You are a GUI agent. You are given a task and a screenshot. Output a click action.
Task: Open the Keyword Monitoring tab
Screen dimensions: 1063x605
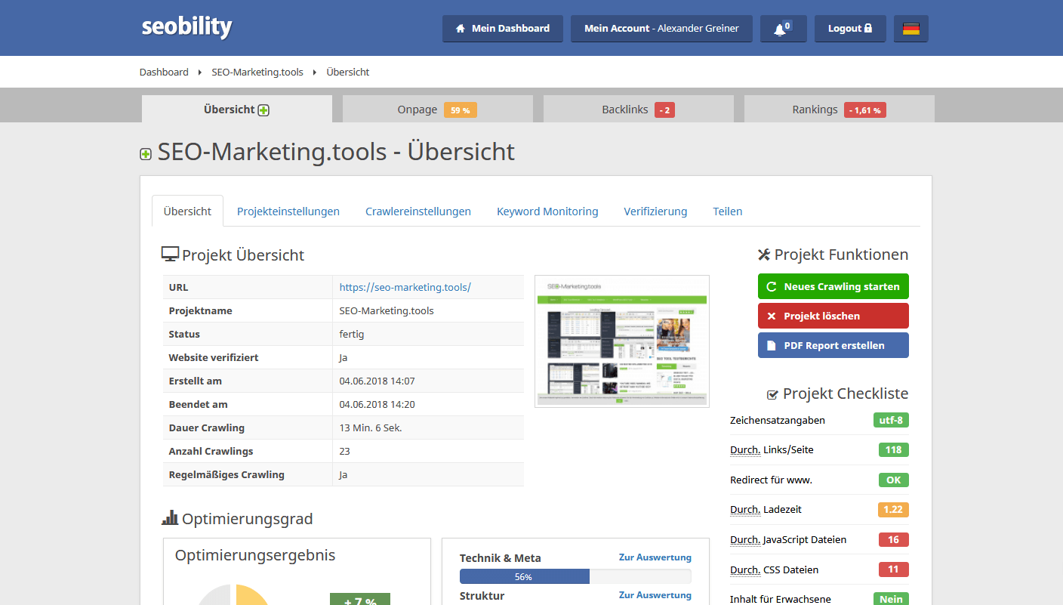547,211
